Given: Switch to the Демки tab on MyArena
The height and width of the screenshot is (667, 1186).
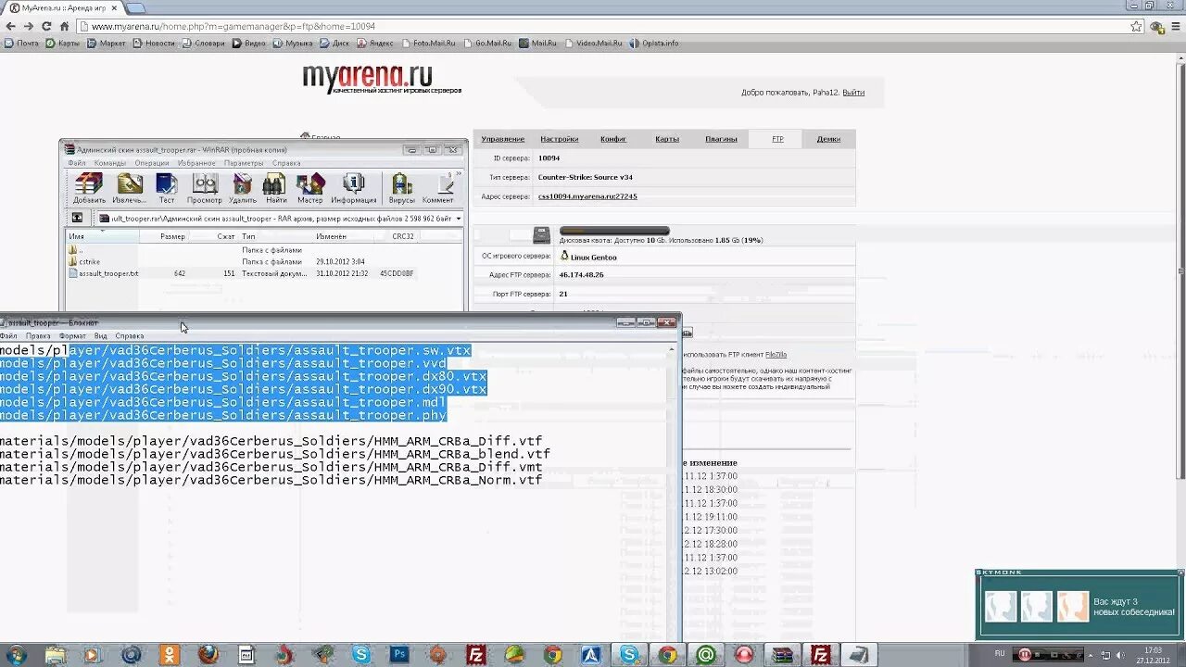Looking at the screenshot, I should 828,139.
